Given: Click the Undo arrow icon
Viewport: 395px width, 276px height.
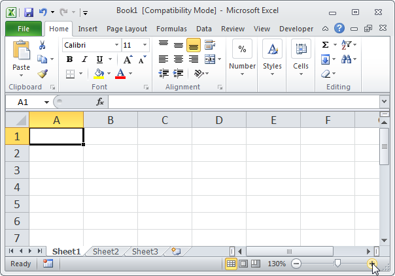Looking at the screenshot, I should coord(43,12).
